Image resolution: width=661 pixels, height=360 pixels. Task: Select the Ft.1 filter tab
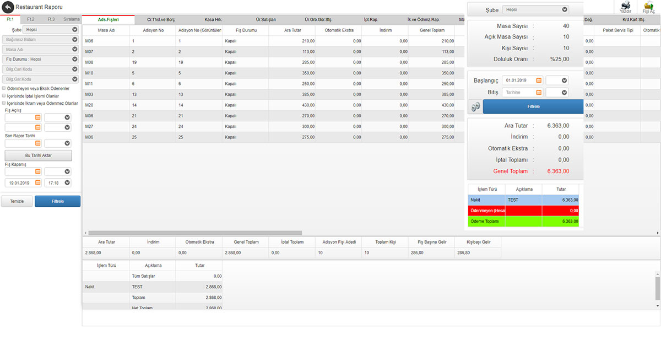(x=10, y=19)
